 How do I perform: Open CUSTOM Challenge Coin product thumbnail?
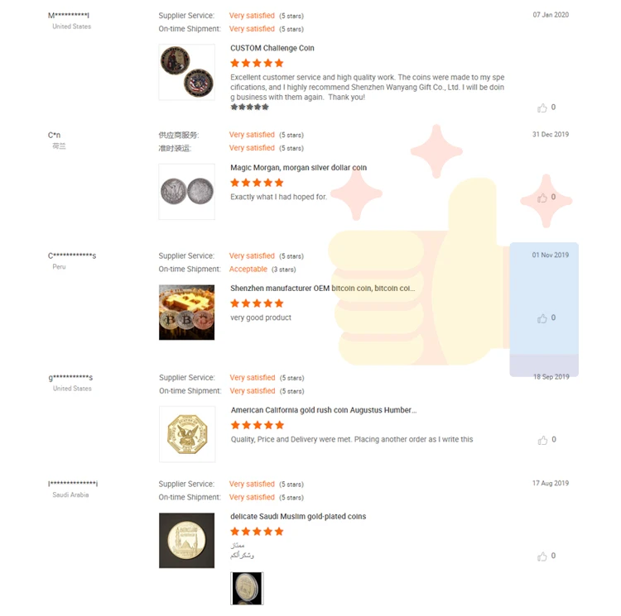point(186,72)
